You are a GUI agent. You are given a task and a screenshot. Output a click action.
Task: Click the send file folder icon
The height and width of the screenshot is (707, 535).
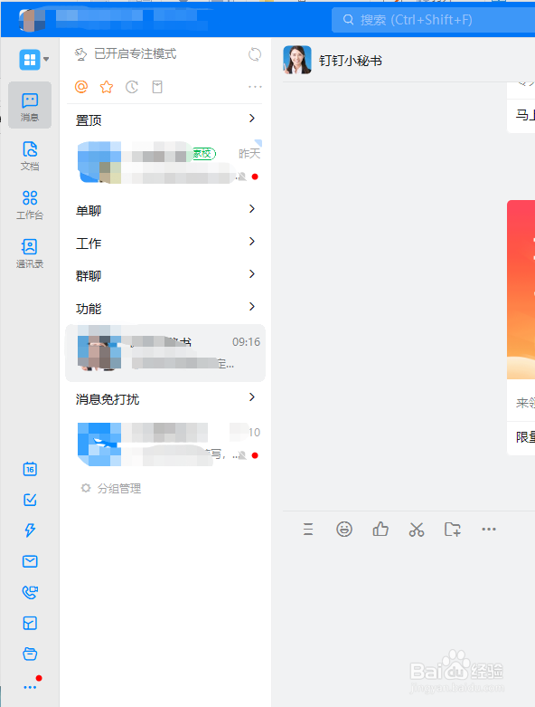tap(452, 529)
